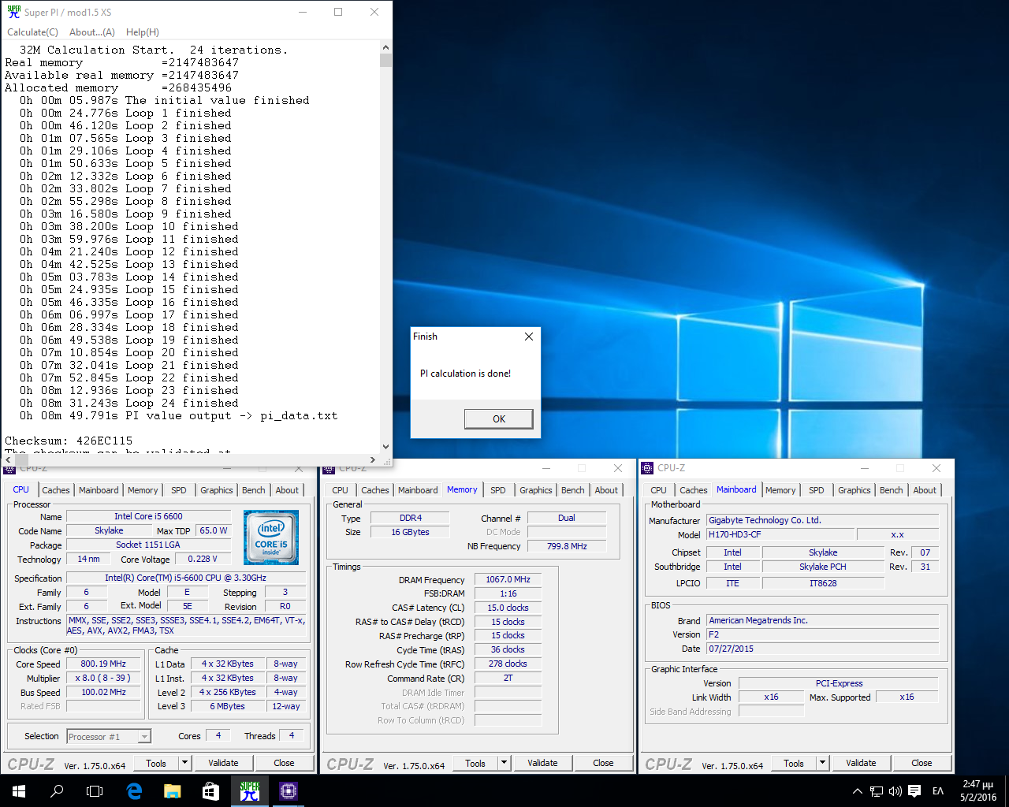Open the taskbar clock showing 2:47
Viewport: 1009px width, 807px height.
point(977,791)
